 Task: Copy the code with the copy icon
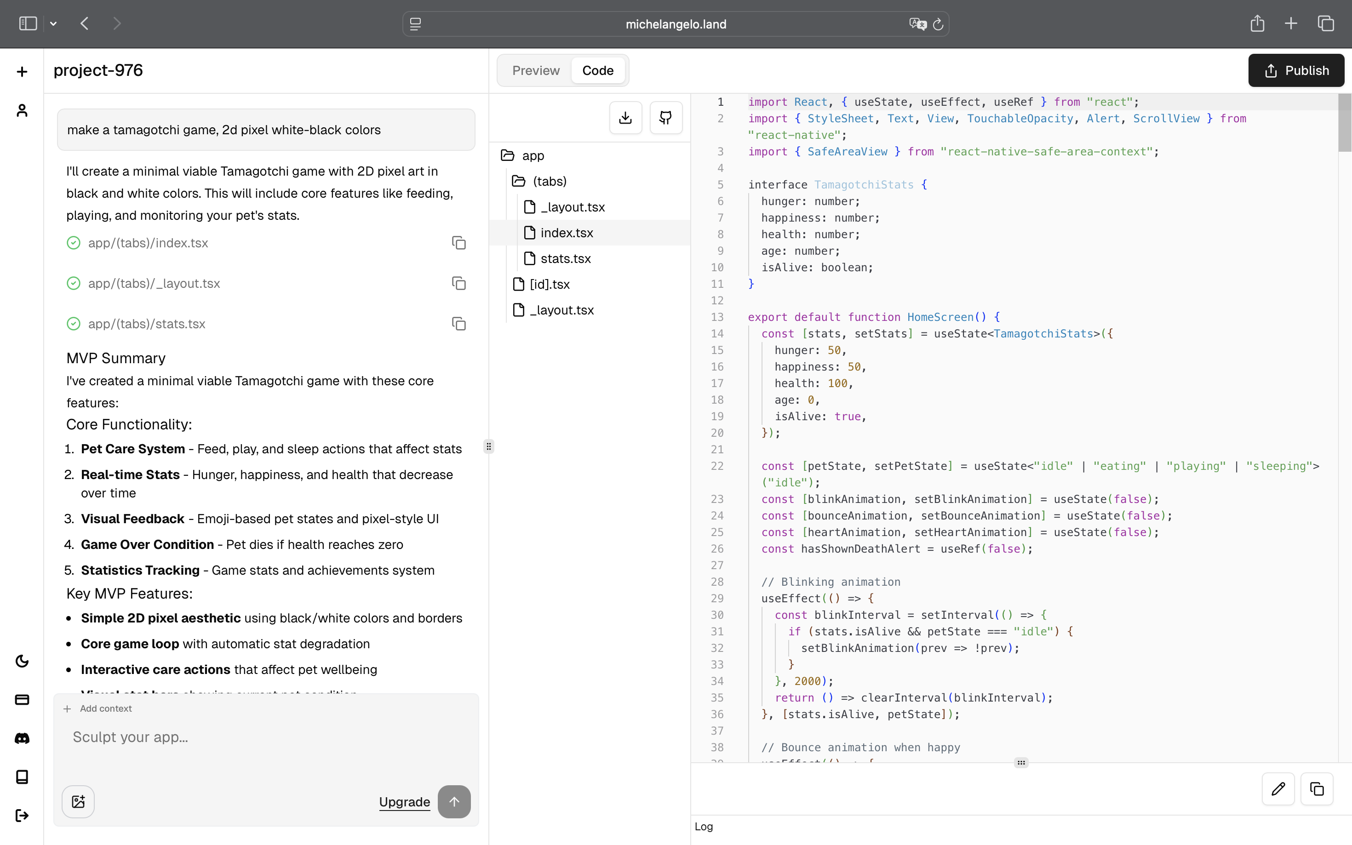click(x=1317, y=789)
